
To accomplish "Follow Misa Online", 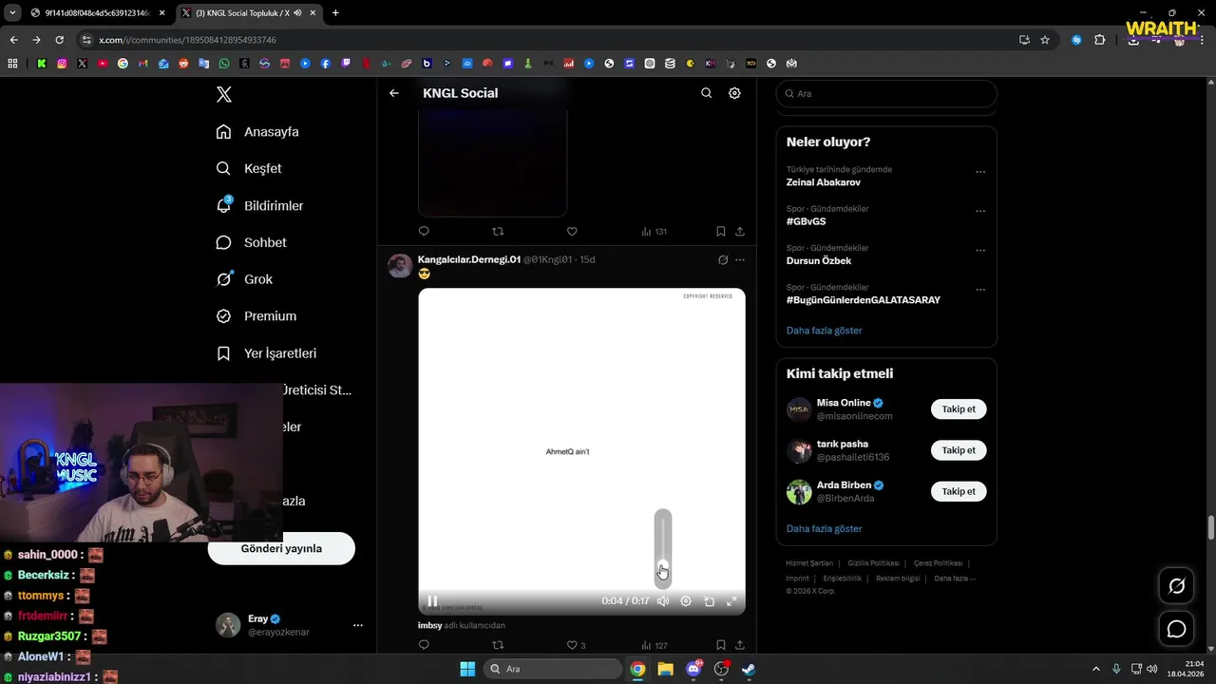I will click(959, 409).
